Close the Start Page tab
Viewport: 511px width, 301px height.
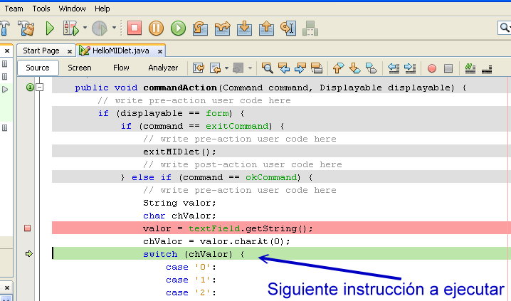[70, 51]
